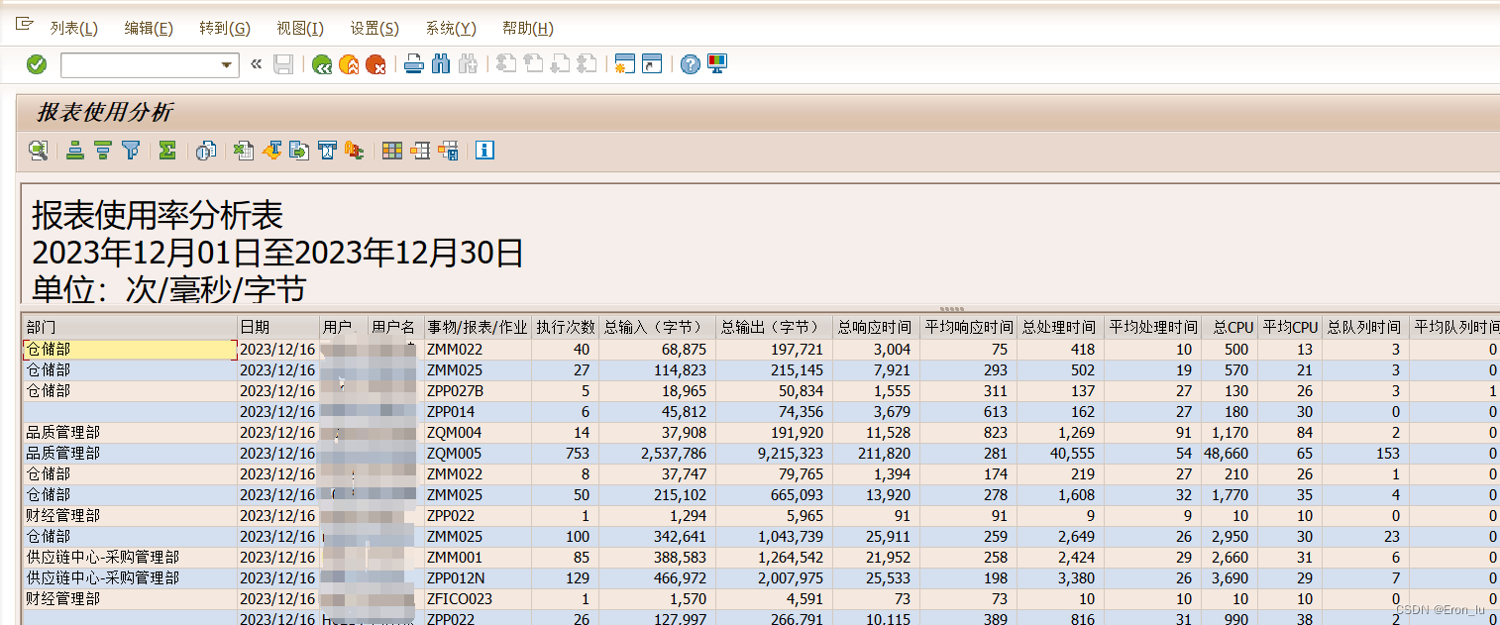This screenshot has width=1500, height=625.
Task: Set a filter on the report list
Action: [x=130, y=151]
